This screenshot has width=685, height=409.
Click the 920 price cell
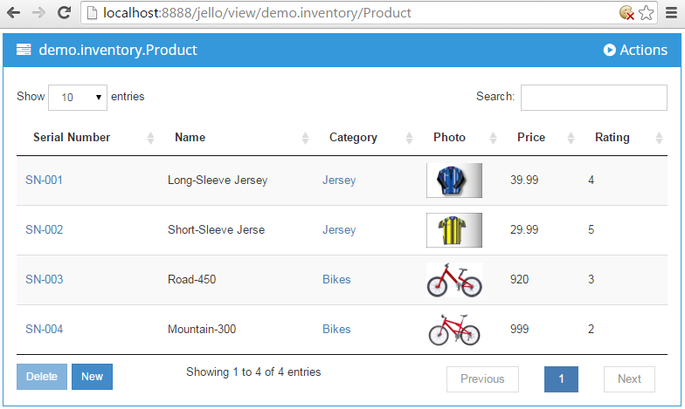(519, 279)
